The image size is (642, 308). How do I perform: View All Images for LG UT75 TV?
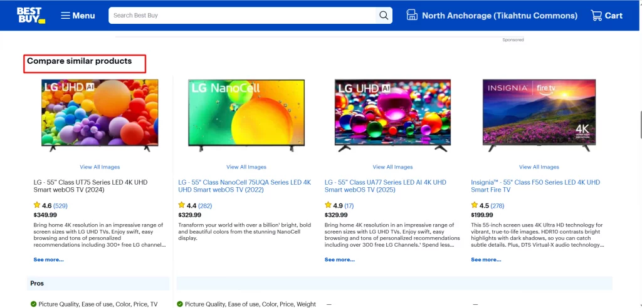[x=100, y=167]
